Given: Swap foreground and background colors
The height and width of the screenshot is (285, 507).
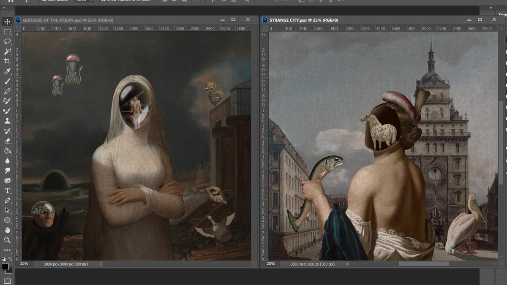Looking at the screenshot, I should tap(10, 258).
